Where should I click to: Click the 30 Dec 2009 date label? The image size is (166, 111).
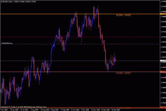coord(116,110)
